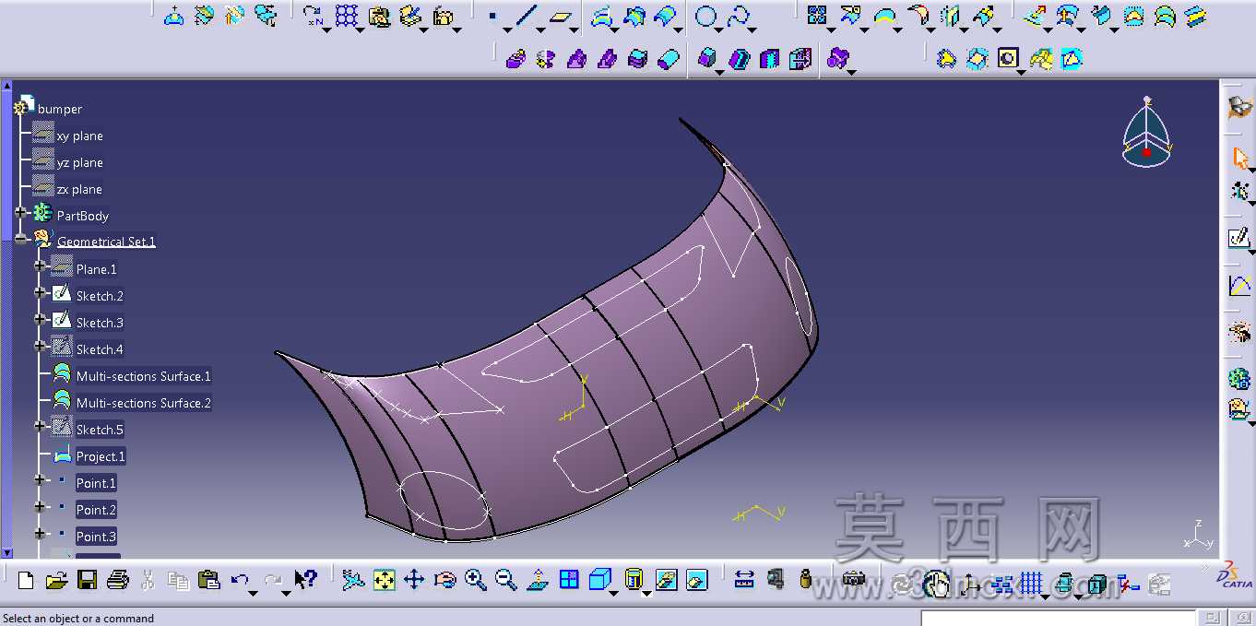Expand the Point.1 tree node

click(x=40, y=481)
